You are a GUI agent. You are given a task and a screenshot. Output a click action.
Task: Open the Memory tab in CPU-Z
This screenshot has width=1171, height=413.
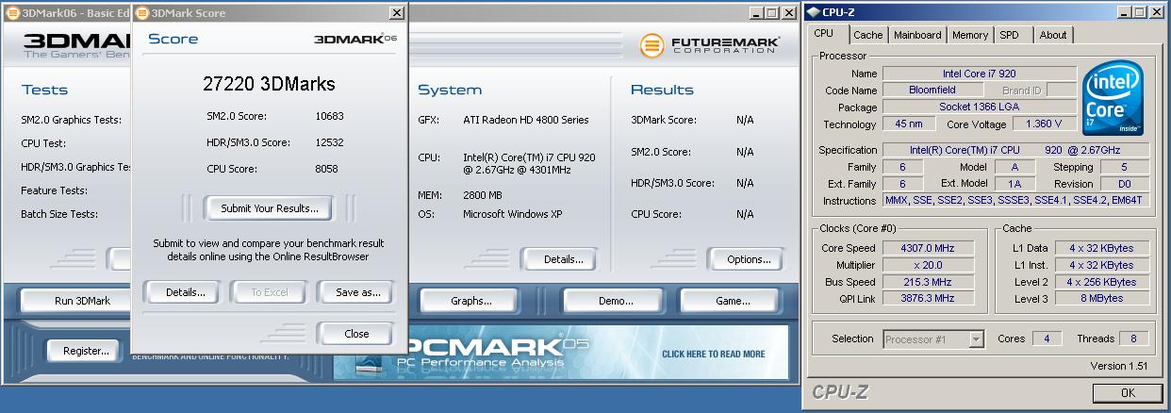970,35
